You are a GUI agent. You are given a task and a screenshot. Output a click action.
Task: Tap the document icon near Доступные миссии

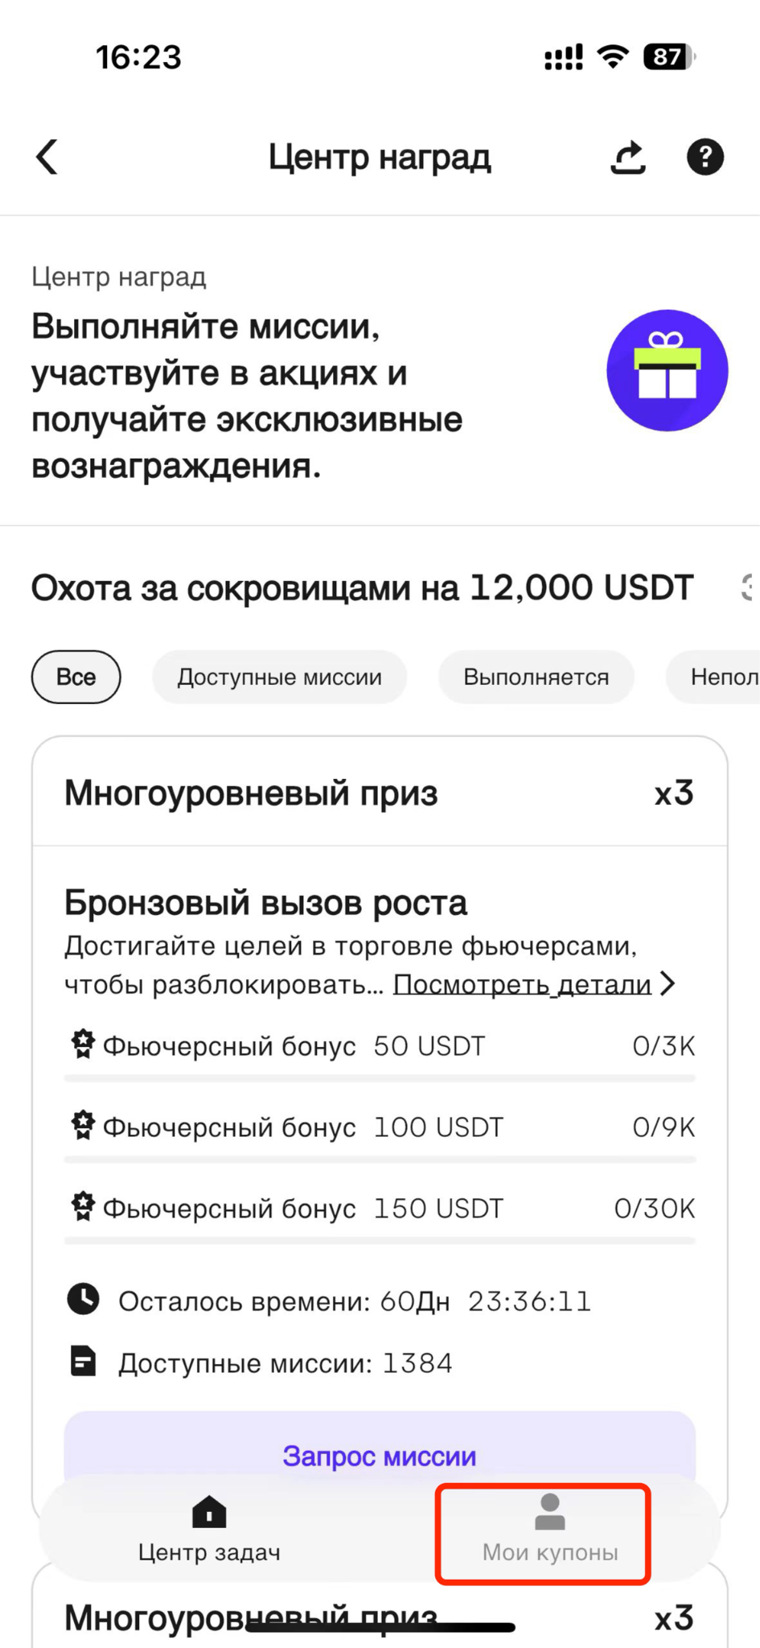(83, 1362)
